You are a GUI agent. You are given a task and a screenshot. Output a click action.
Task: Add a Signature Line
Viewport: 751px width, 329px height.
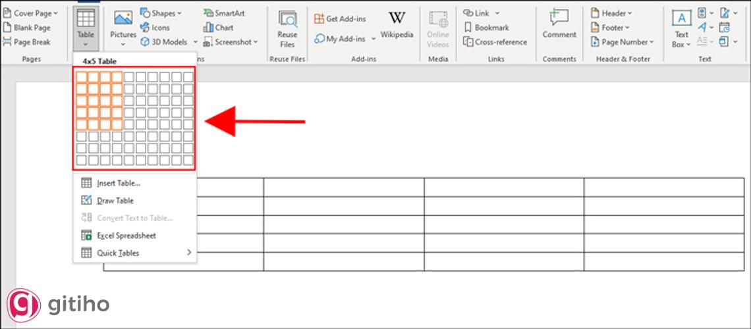coord(728,13)
